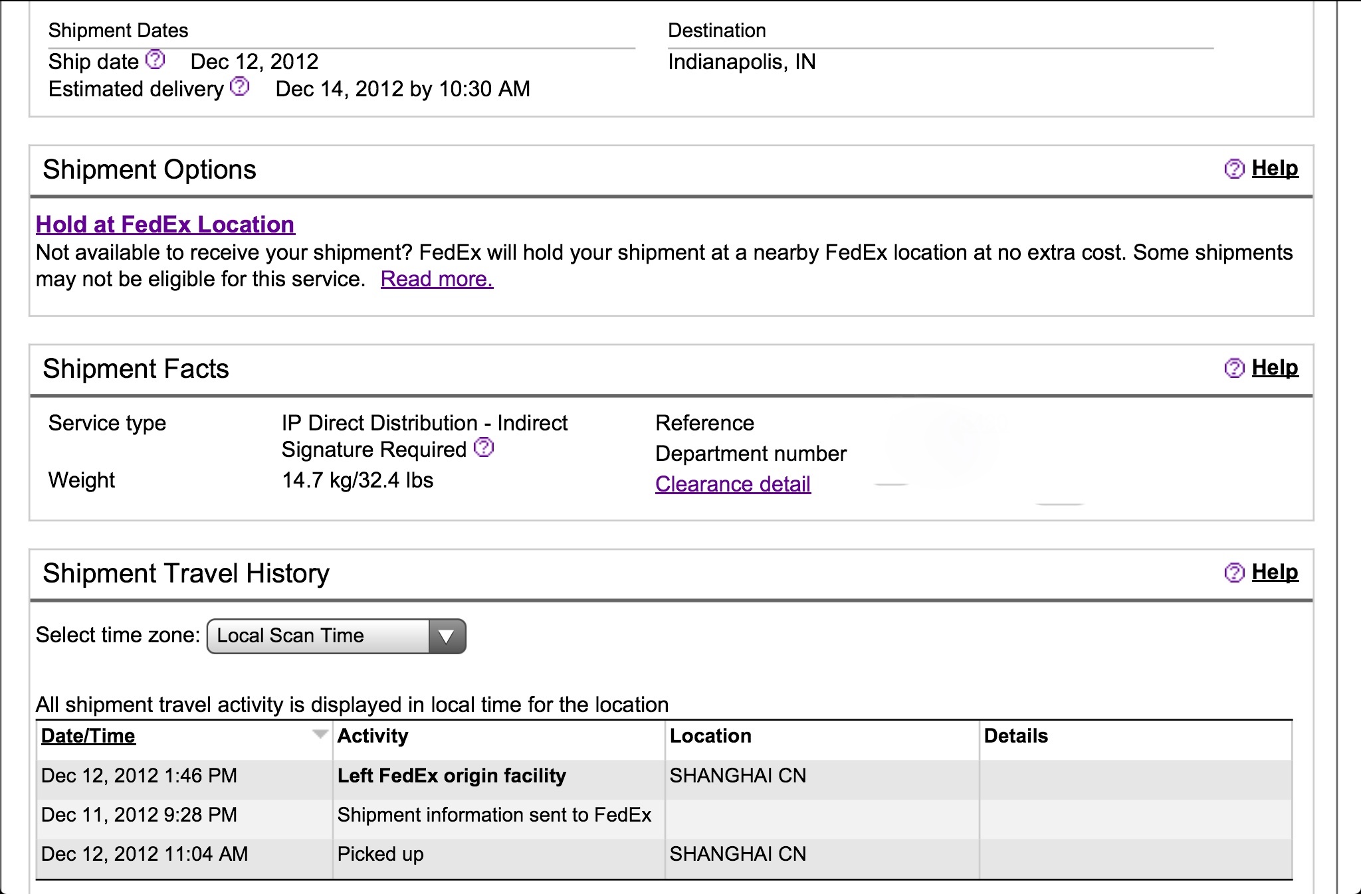Click the Estimated delivery help question icon
The height and width of the screenshot is (894, 1361).
tap(240, 87)
